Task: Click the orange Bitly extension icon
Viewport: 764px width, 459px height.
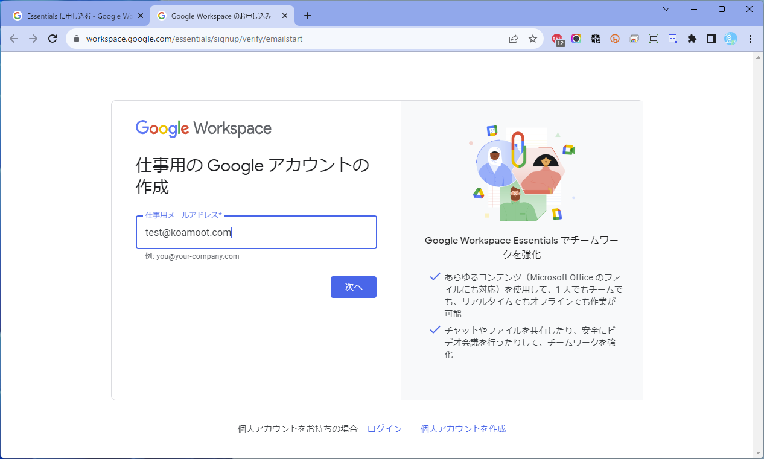Action: point(614,38)
